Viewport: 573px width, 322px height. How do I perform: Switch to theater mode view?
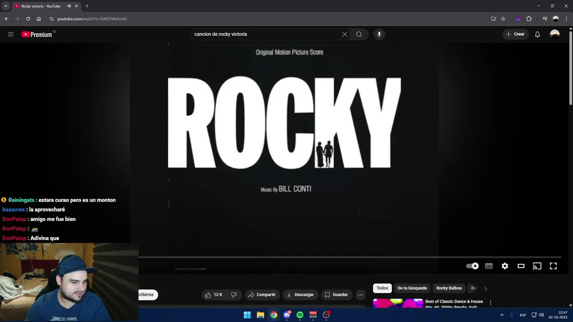coord(521,266)
